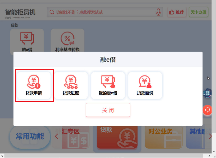
Task: Tap the microphone voice search icon
Action: click(158, 12)
